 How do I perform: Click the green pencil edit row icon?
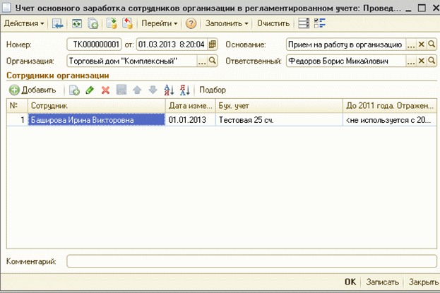(90, 90)
